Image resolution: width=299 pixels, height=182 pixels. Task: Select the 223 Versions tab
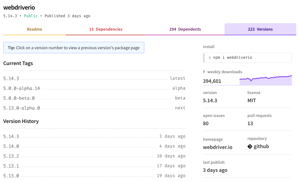pos(260,29)
